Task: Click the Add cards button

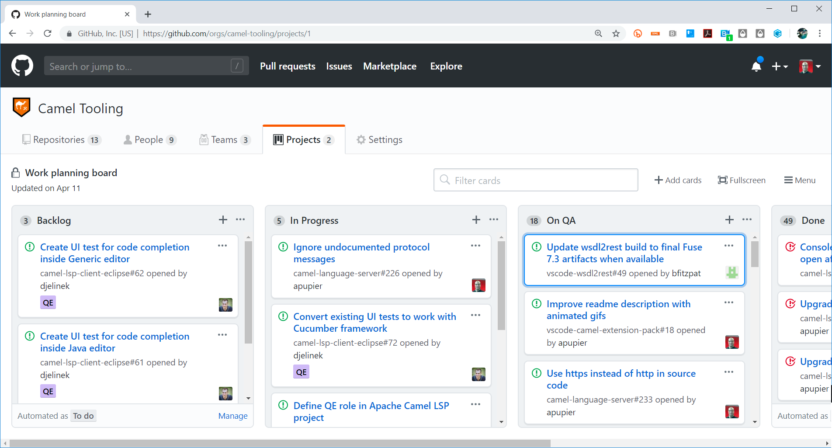Action: click(678, 180)
